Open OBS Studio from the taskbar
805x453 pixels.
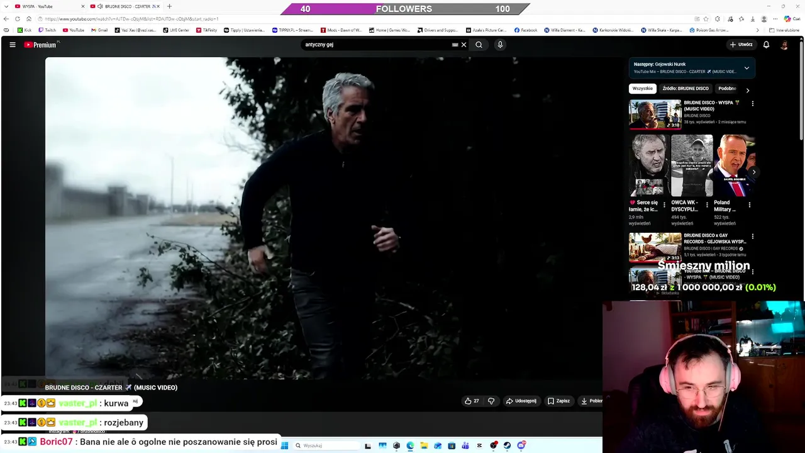click(494, 445)
